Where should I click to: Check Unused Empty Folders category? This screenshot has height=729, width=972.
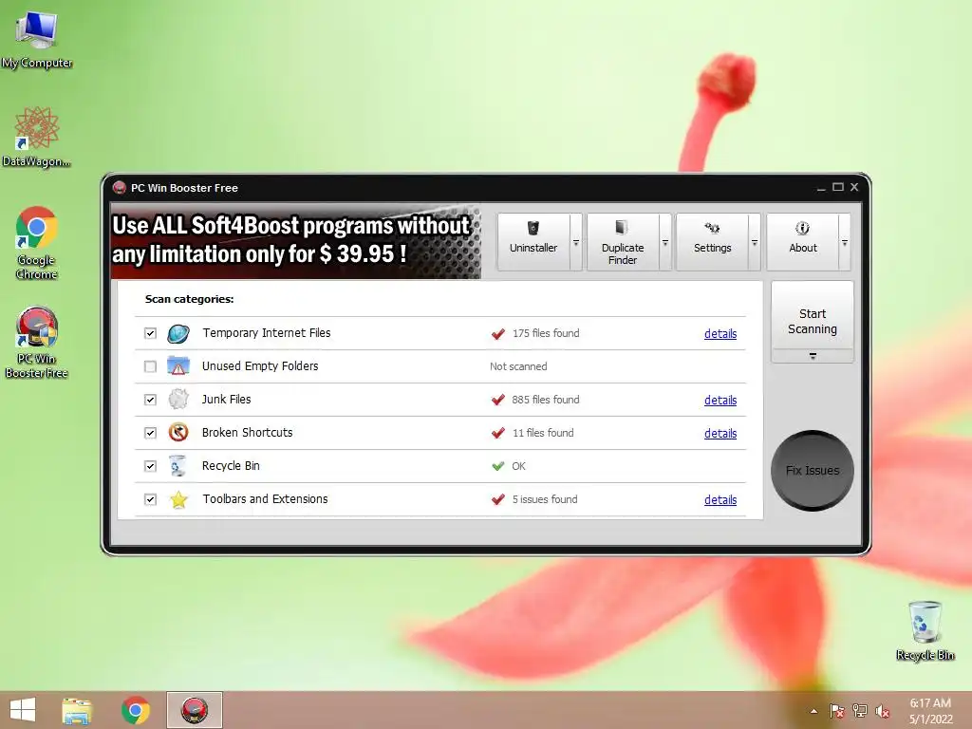pyautogui.click(x=150, y=366)
